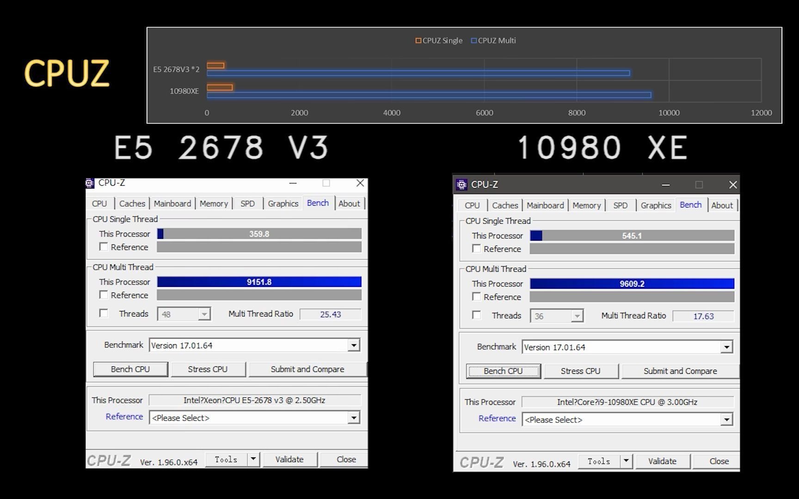
Task: Open Tools dropdown arrow in E5-2678 window
Action: pos(253,459)
